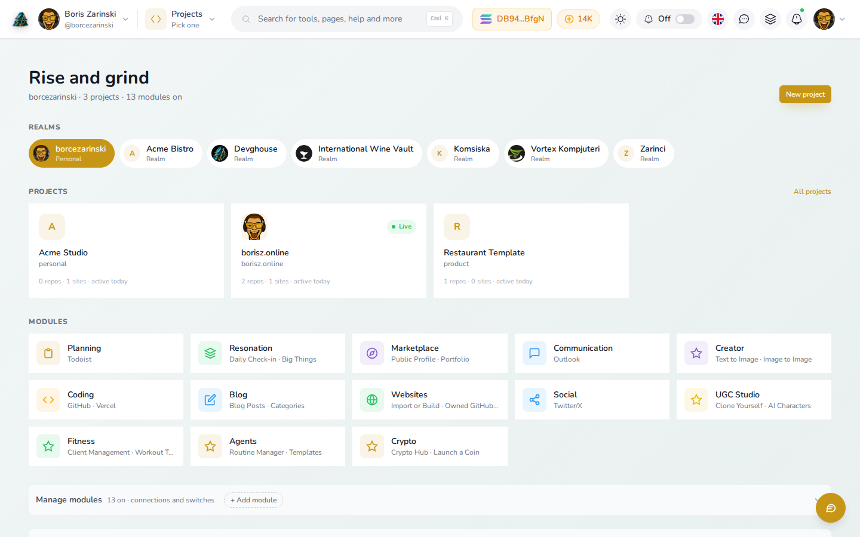
Task: Click the borisz.online project avatar image
Action: pyautogui.click(x=254, y=227)
